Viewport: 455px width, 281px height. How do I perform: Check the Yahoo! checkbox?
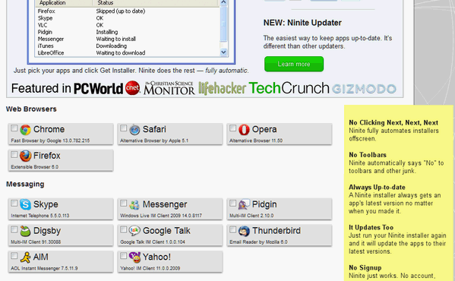click(123, 256)
